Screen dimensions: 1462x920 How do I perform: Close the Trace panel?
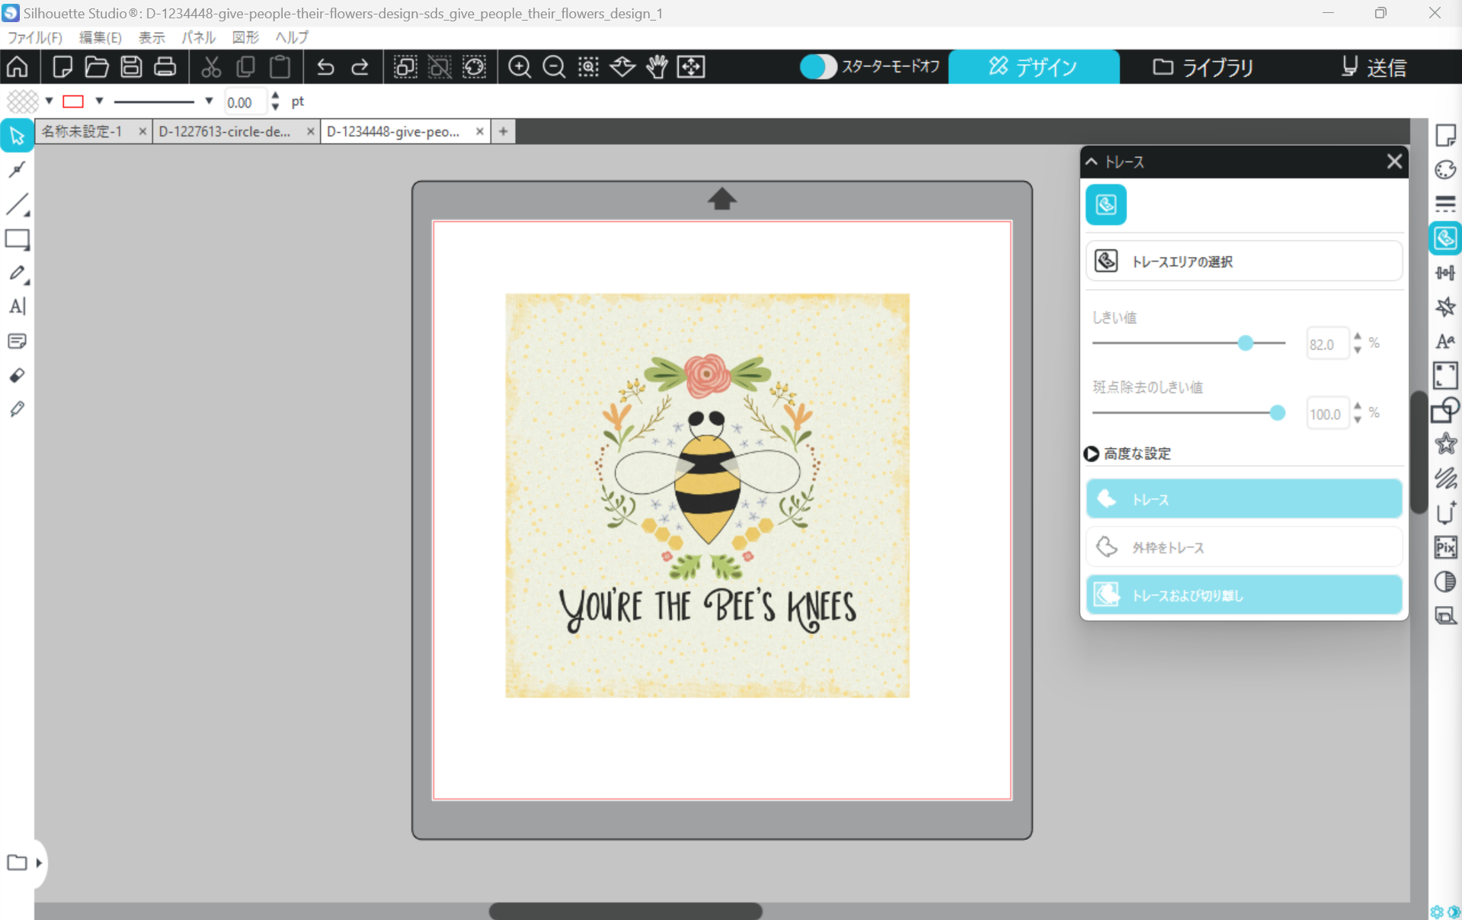pos(1394,162)
